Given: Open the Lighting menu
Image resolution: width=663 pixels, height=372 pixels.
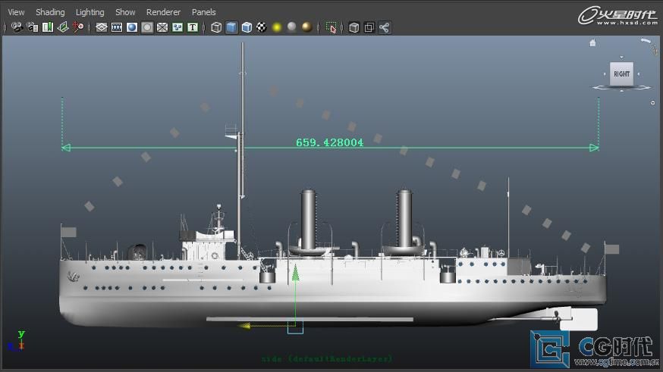Looking at the screenshot, I should [x=90, y=12].
